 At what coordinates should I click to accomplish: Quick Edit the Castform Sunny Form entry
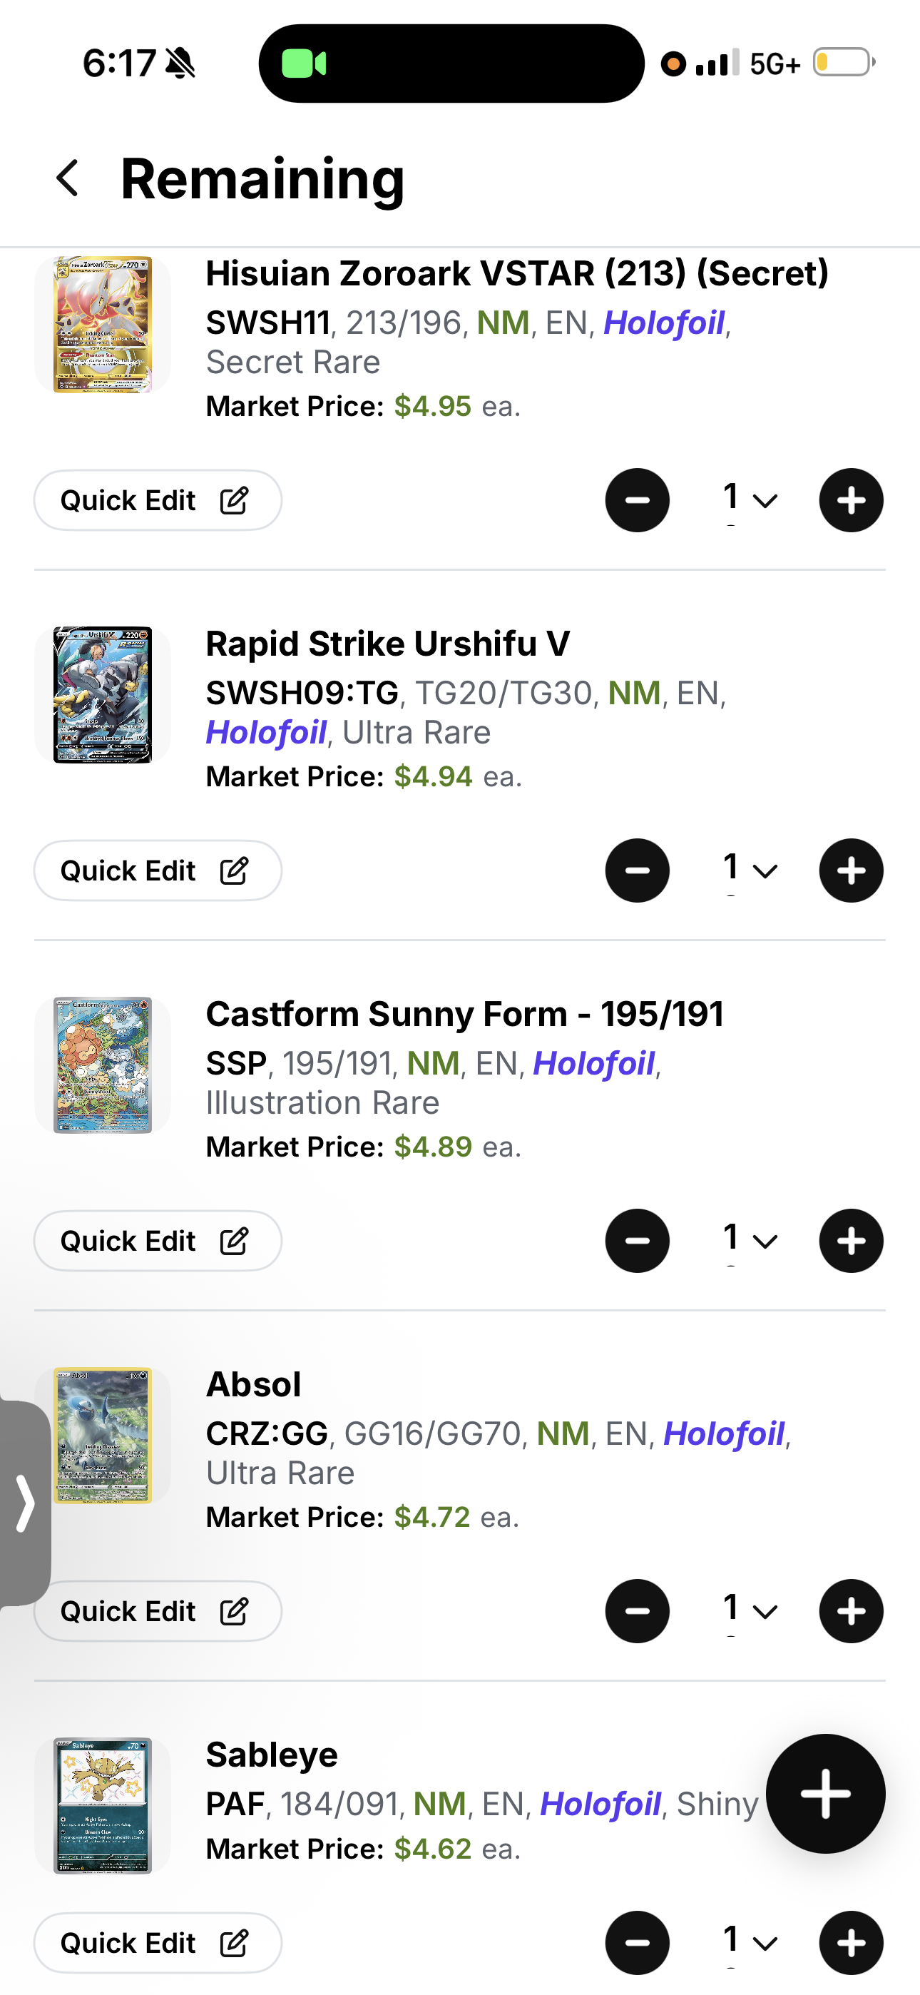158,1241
